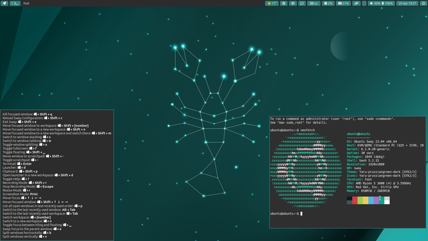Click the 'Toggle fullscreen' line in help panel
428x241 pixels.
20,149
